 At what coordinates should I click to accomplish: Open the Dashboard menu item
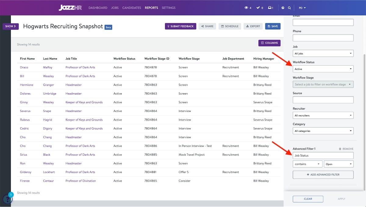point(98,8)
